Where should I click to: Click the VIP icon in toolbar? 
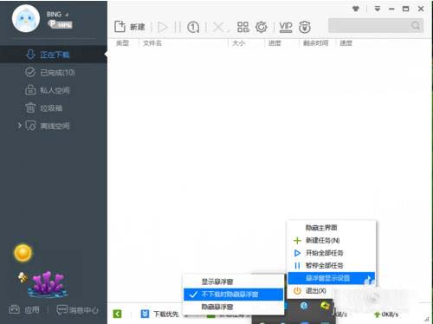(286, 27)
